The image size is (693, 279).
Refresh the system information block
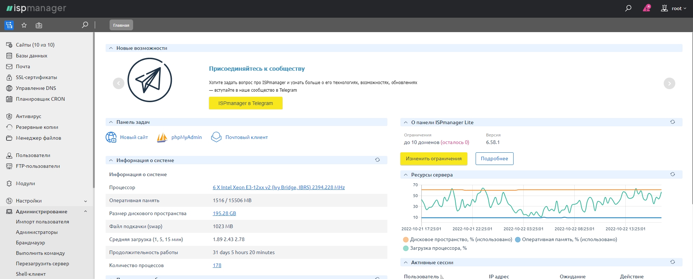pos(377,160)
